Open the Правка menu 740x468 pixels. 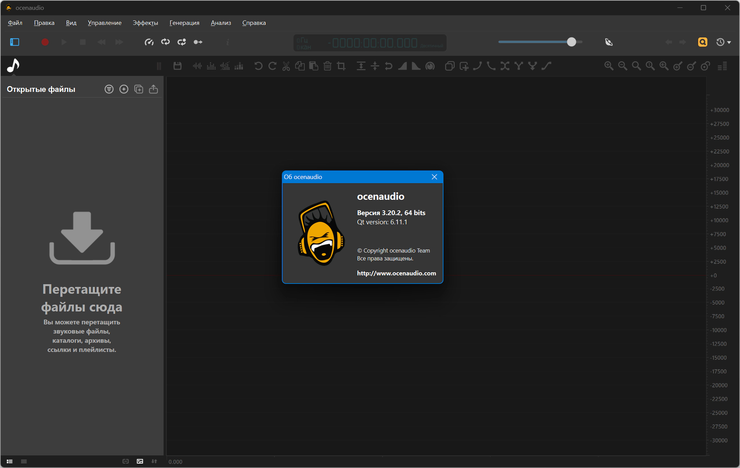point(44,23)
